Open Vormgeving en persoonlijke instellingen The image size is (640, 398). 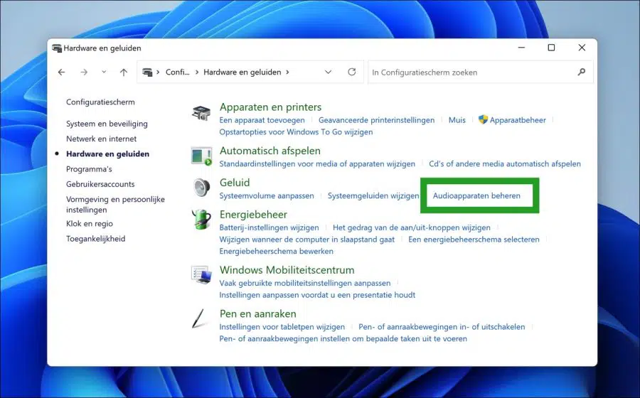click(x=115, y=204)
